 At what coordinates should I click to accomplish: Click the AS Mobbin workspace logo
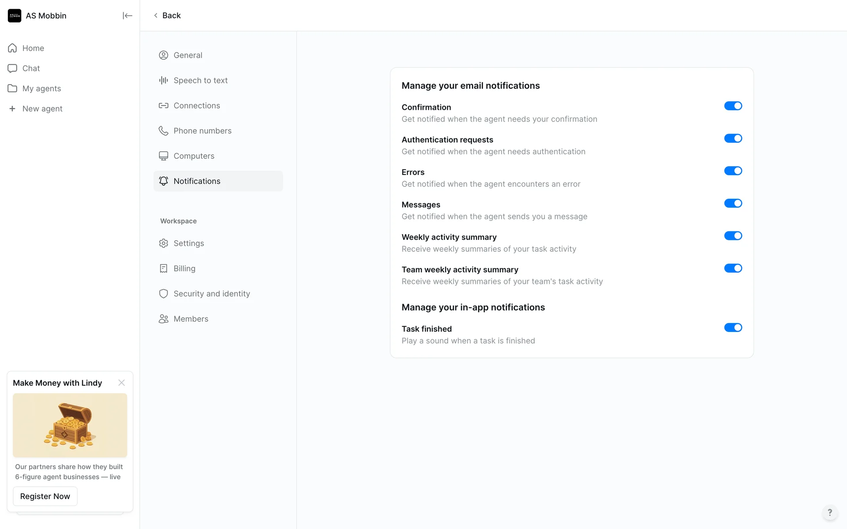[15, 15]
